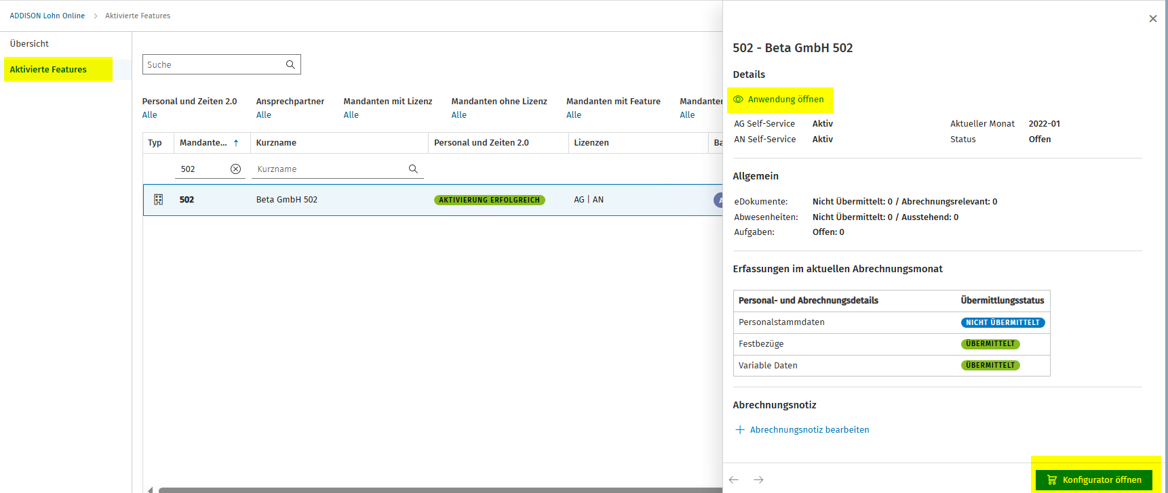
Task: Click the plus icon beside Abrechnungsnotiz bearbeiten
Action: (x=739, y=430)
